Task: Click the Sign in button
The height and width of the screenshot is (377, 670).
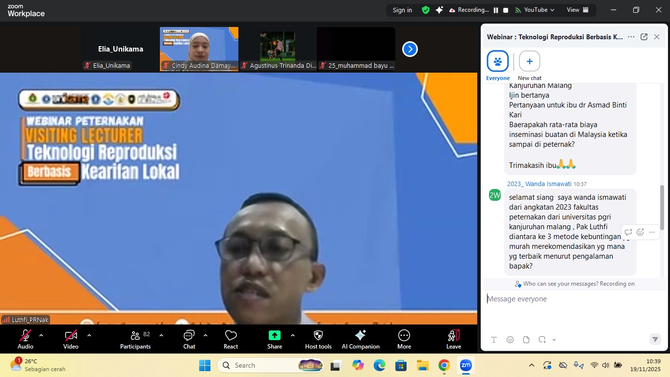Action: click(402, 10)
